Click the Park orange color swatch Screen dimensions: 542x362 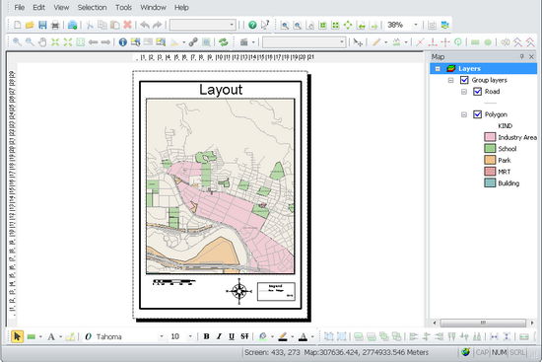490,160
